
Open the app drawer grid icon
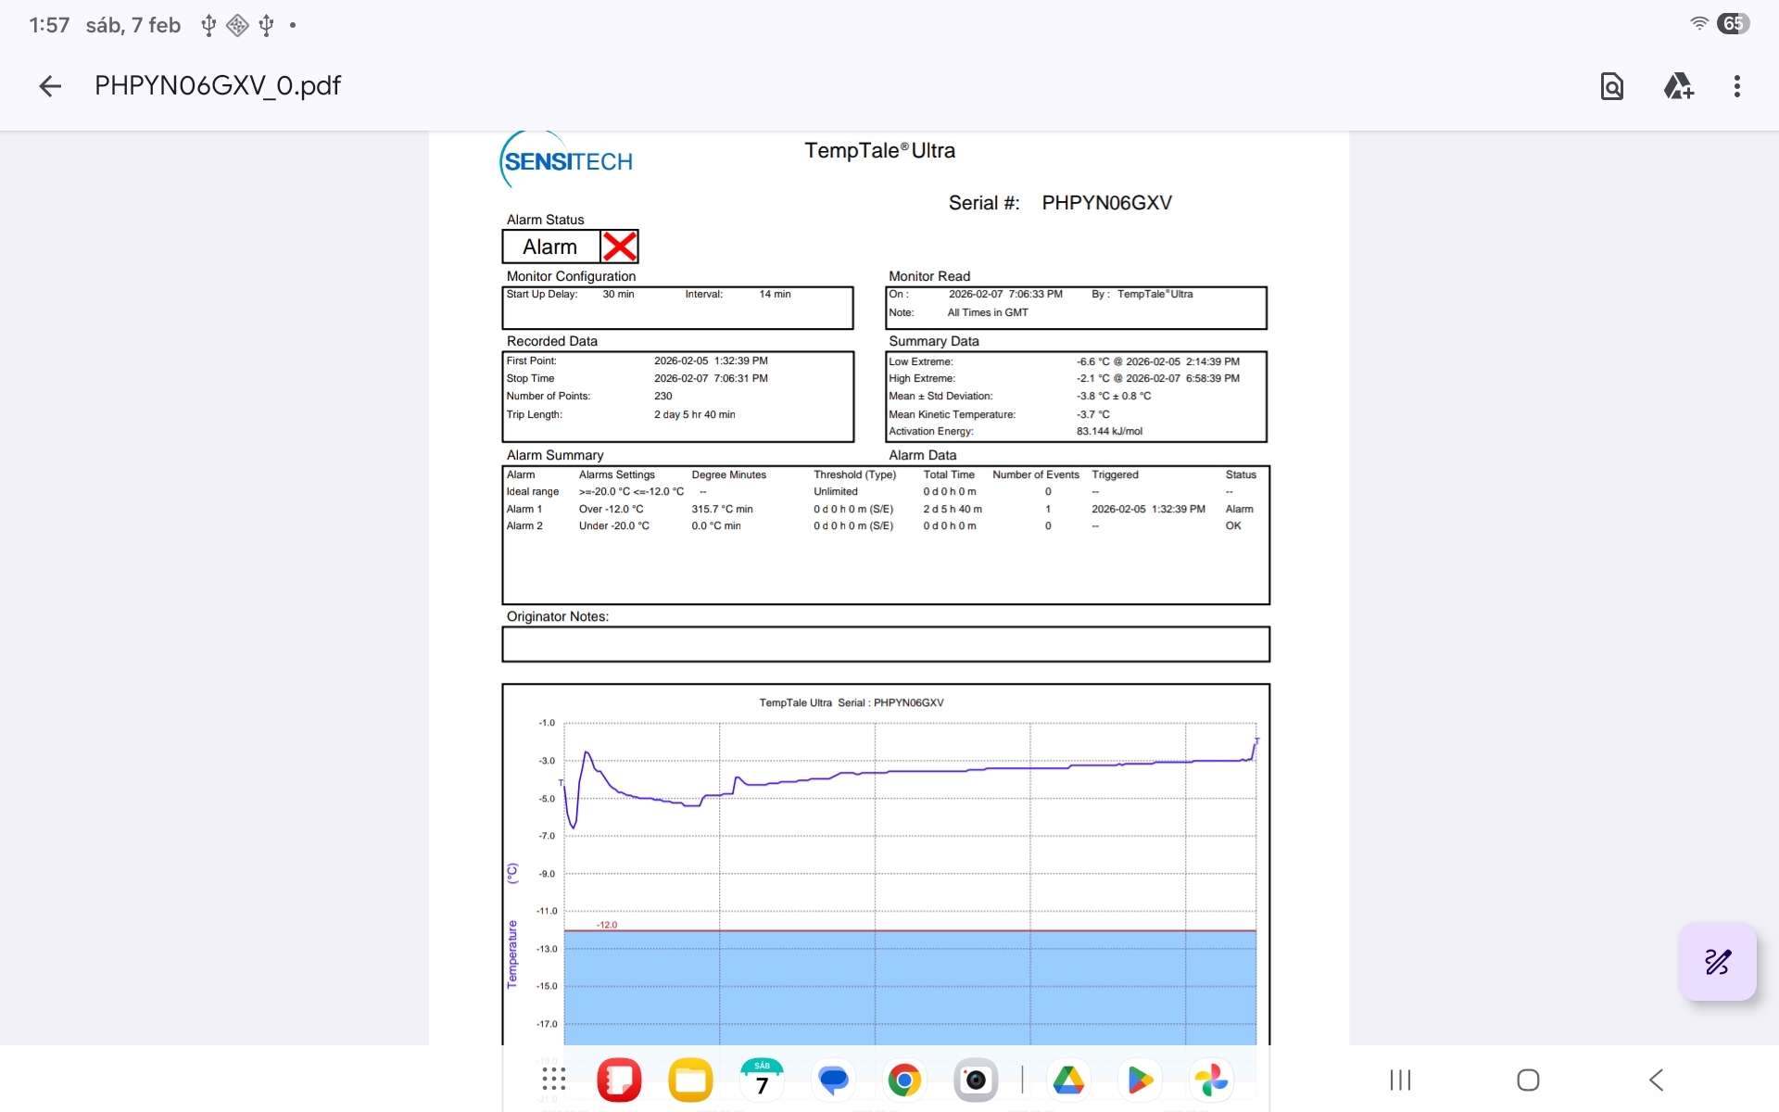(x=553, y=1080)
